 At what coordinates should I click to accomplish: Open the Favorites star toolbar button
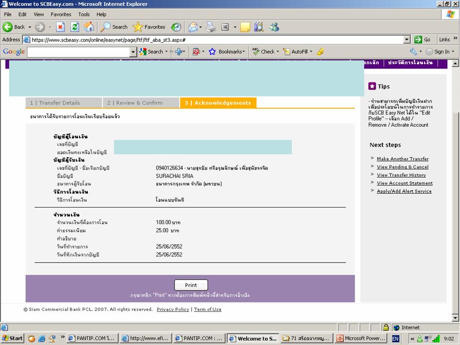pos(149,27)
